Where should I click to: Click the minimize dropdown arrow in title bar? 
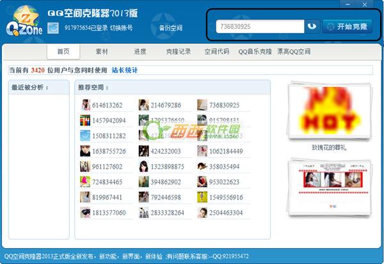click(346, 4)
